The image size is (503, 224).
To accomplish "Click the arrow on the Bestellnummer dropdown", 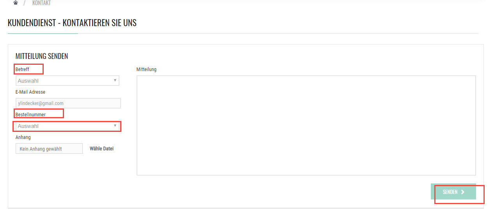I will point(115,126).
